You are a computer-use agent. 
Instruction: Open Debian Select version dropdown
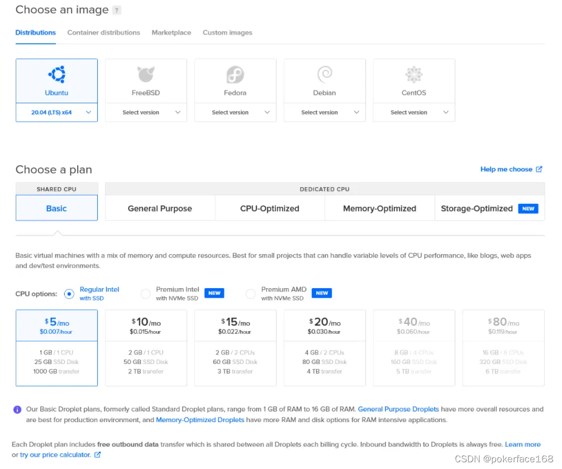[x=325, y=112]
